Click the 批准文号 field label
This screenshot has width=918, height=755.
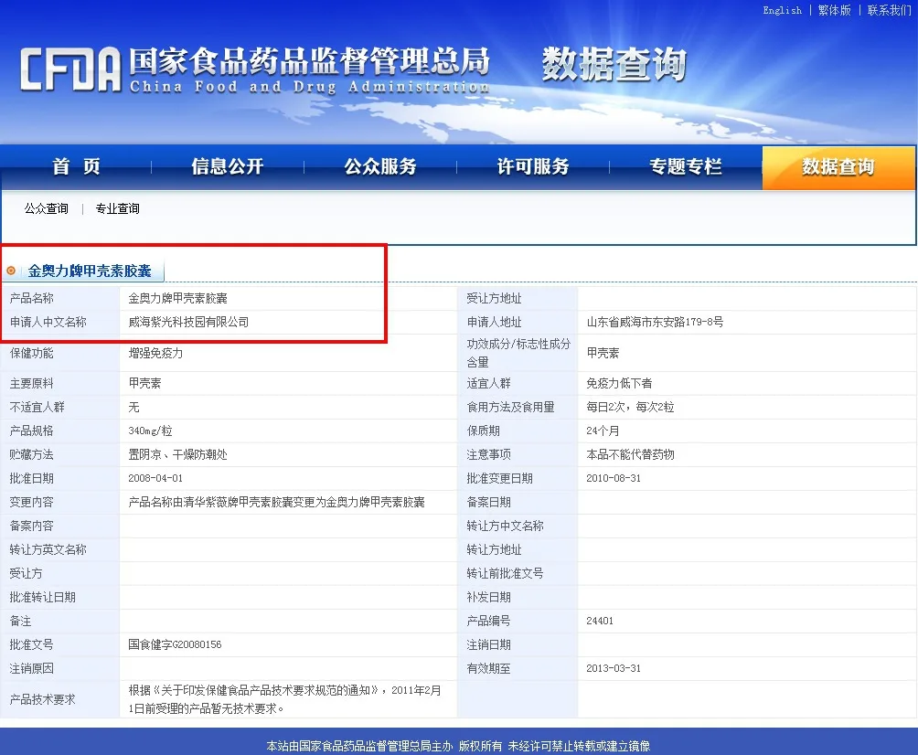click(x=32, y=644)
